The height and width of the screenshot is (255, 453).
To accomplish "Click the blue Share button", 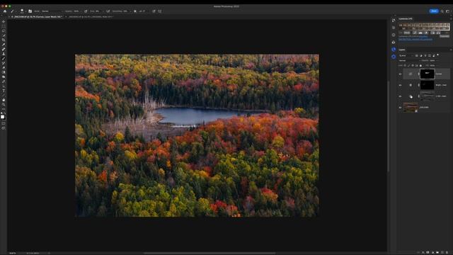I will [x=434, y=11].
